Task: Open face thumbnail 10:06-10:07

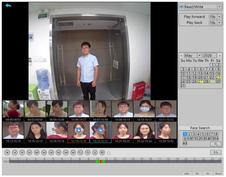Action: click(x=79, y=111)
